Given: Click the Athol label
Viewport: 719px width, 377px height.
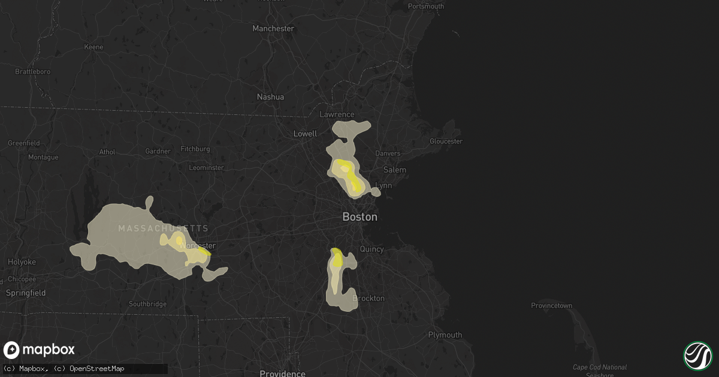Looking at the screenshot, I should pos(107,152).
